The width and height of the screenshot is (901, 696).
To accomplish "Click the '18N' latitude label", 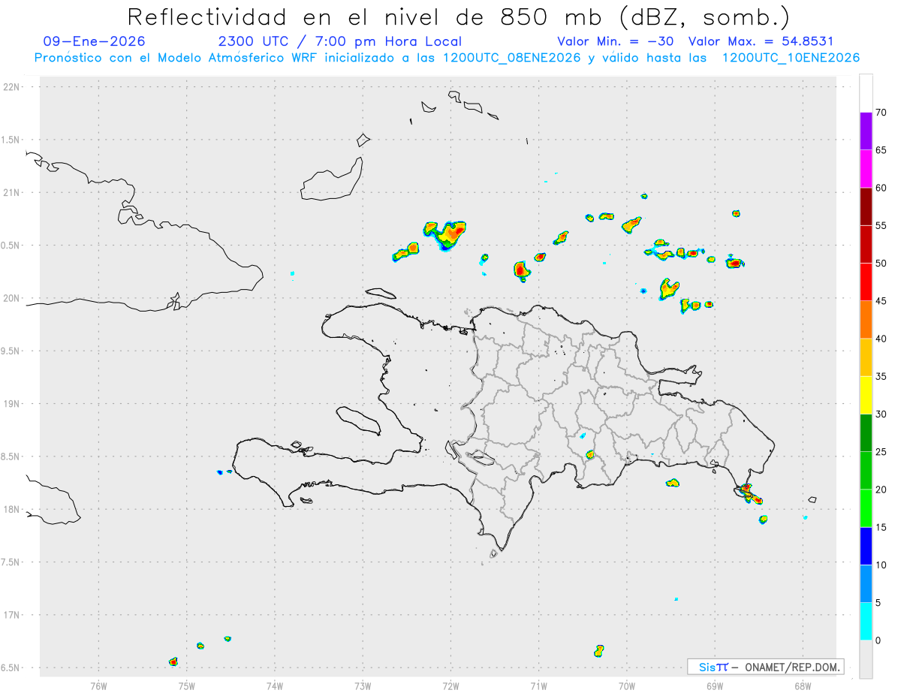I will (13, 510).
